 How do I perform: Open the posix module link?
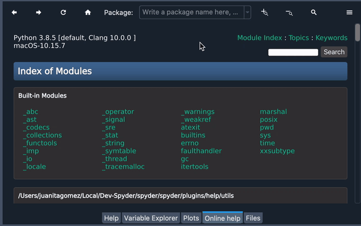[269, 120]
